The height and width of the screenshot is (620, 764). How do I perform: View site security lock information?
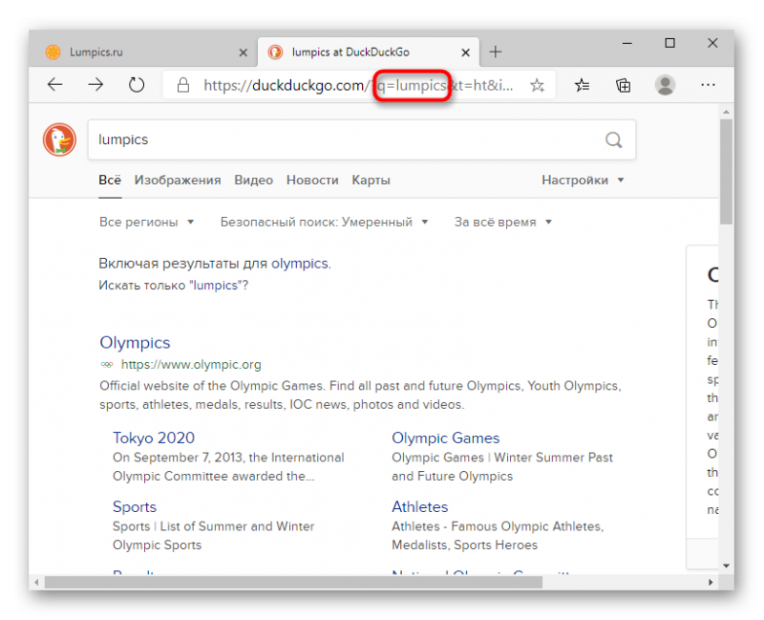pyautogui.click(x=183, y=85)
